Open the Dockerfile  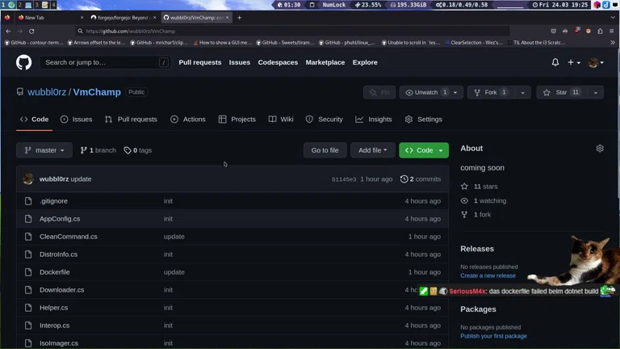click(x=55, y=271)
